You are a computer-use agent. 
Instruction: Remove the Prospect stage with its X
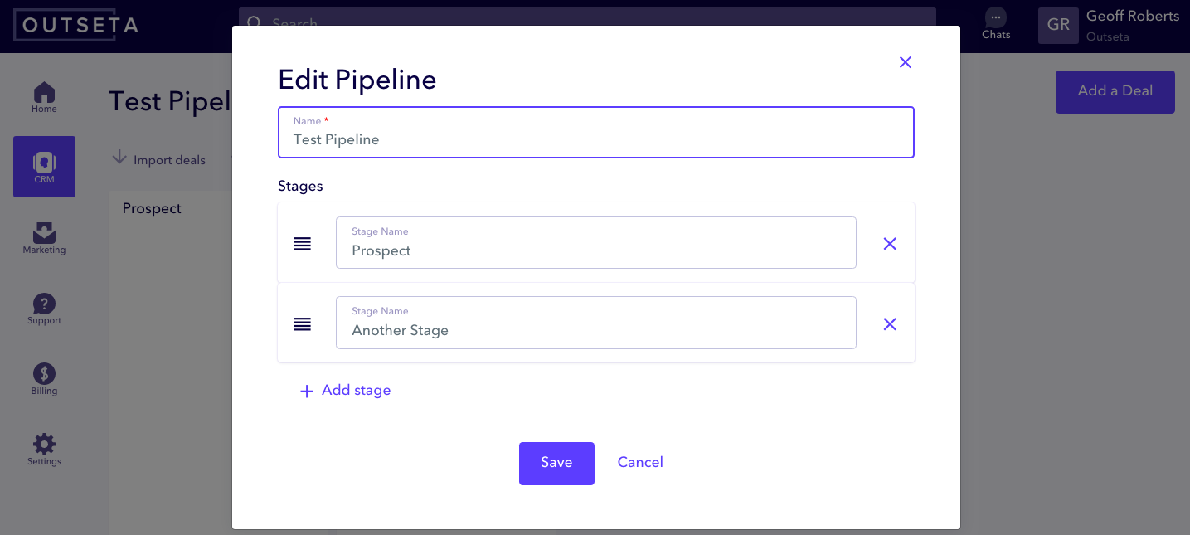coord(890,243)
